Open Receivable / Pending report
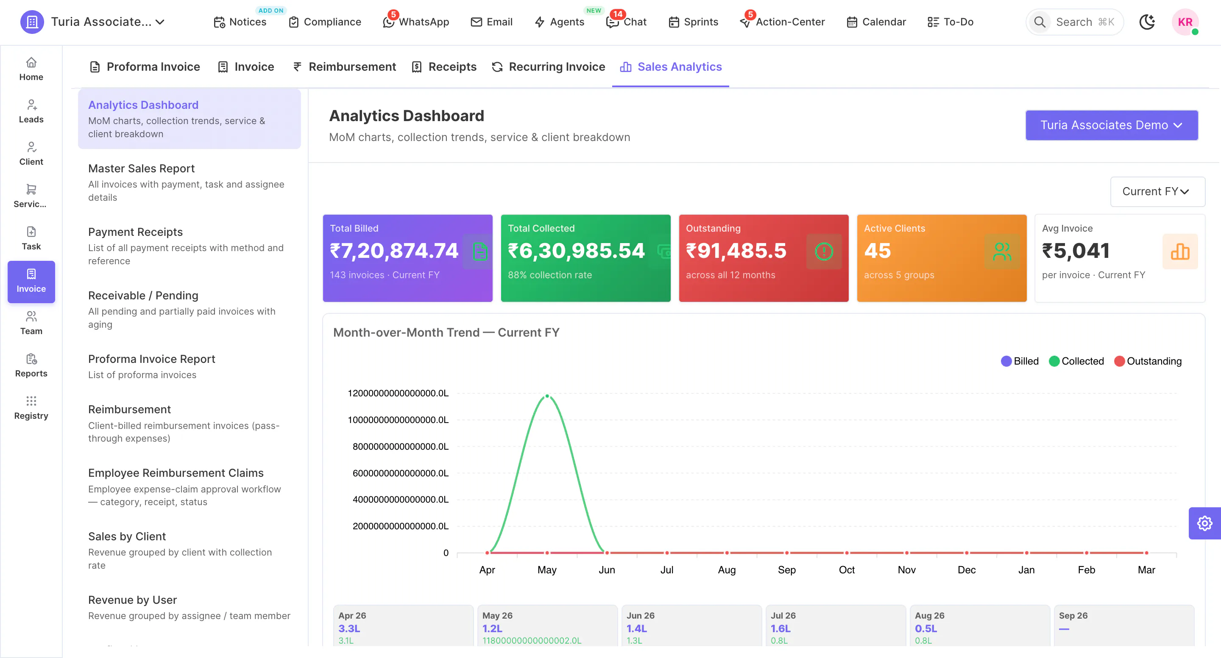The image size is (1221, 658). point(189,309)
